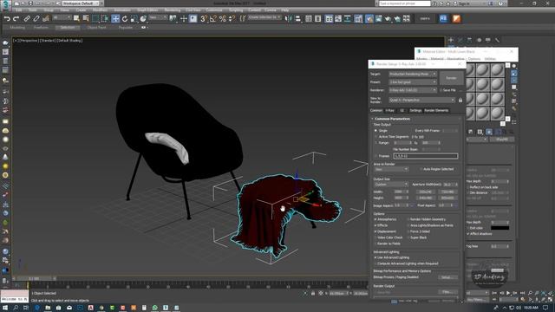Click the black Exit color swatch
Image resolution: width=555 pixels, height=312 pixels.
(500, 228)
